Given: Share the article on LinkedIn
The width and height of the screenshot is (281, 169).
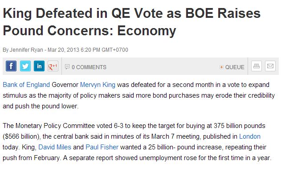Looking at the screenshot, I should point(39,66).
